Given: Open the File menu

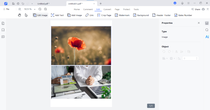Looking at the screenshot, I should [x=6, y=9].
